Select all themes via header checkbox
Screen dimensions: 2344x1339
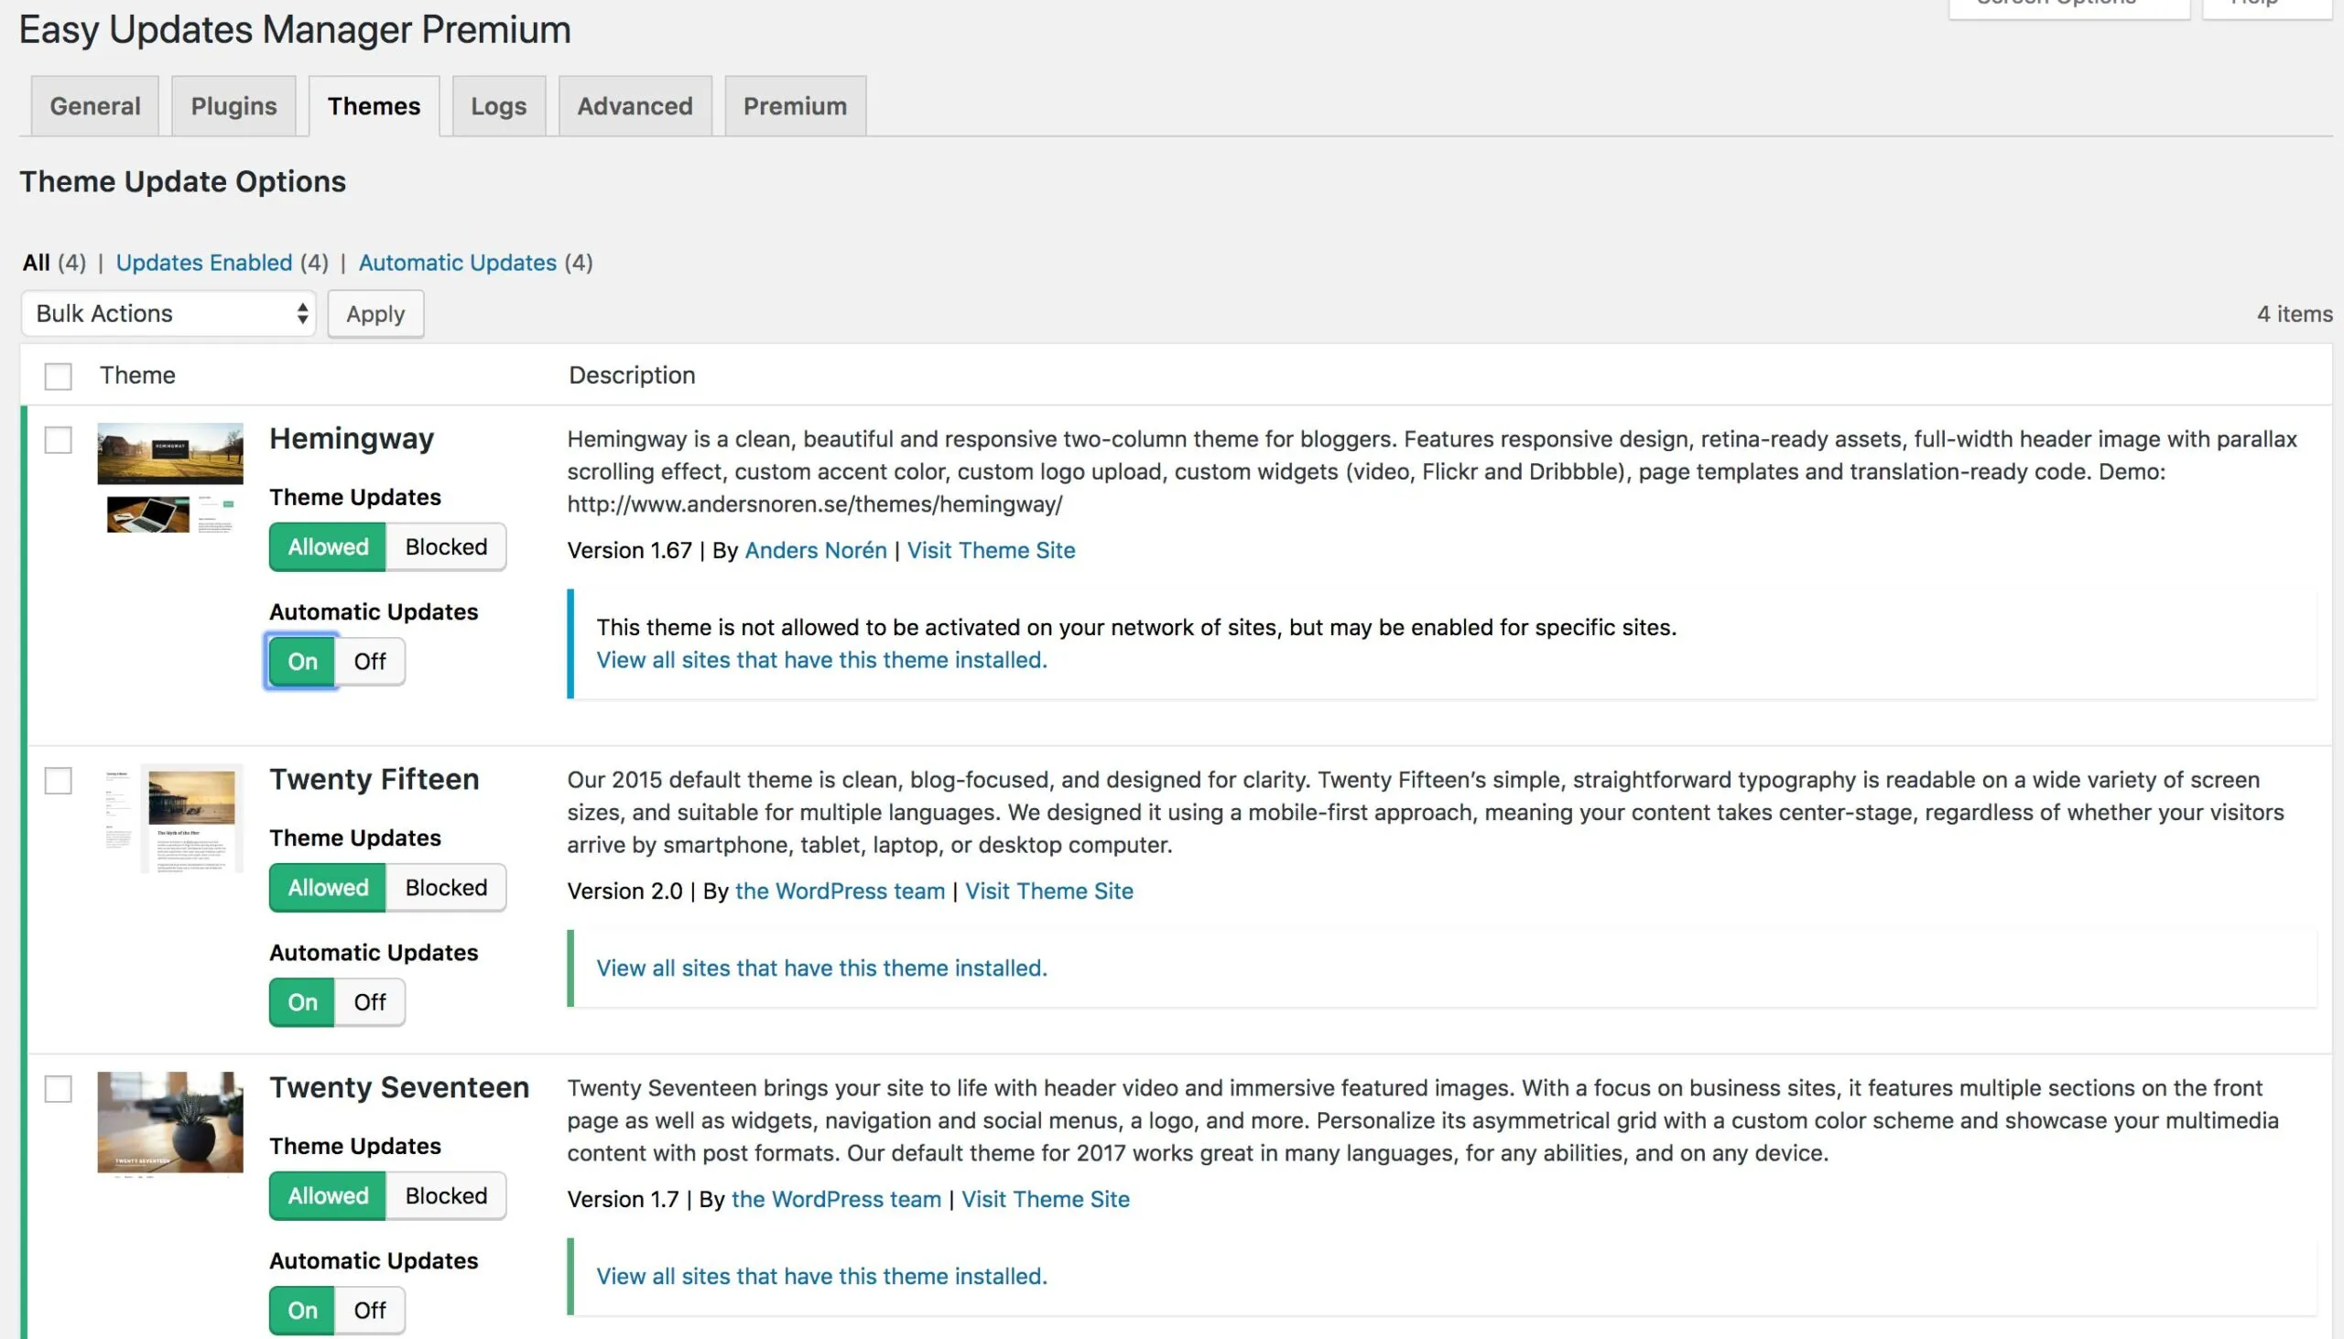tap(58, 376)
